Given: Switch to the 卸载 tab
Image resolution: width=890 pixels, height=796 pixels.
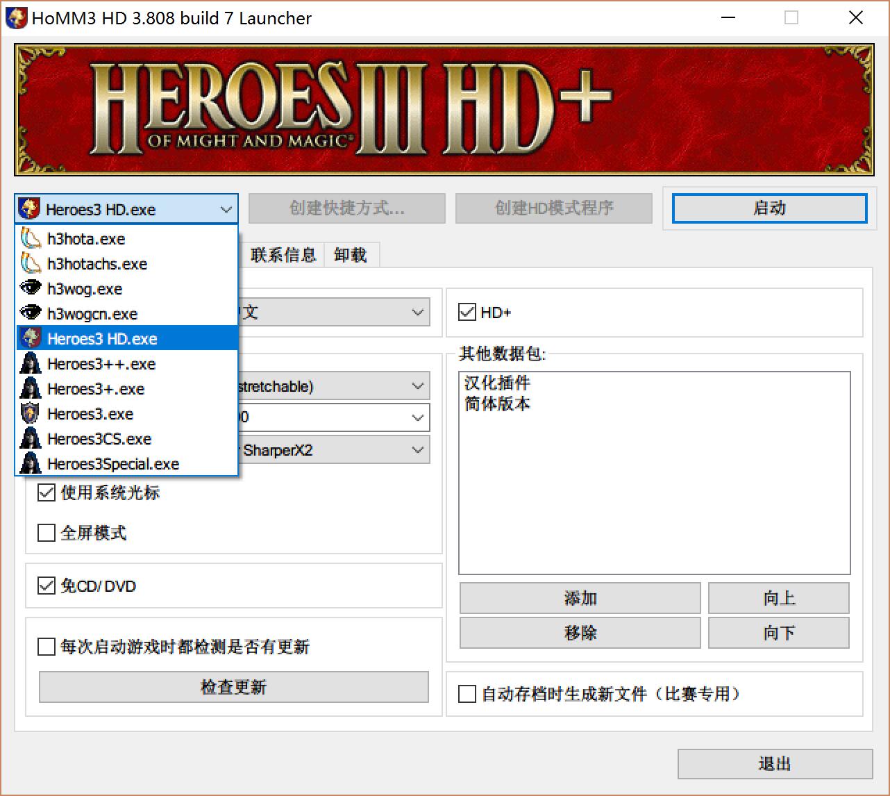Looking at the screenshot, I should pos(351,255).
